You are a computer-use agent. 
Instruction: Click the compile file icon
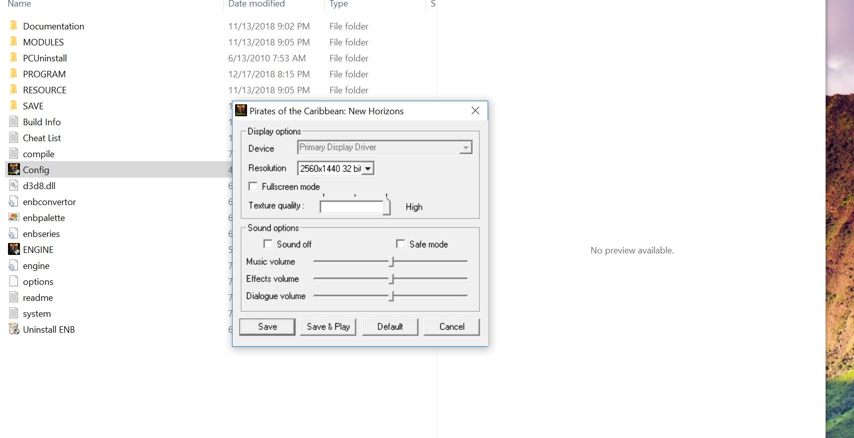coord(14,154)
